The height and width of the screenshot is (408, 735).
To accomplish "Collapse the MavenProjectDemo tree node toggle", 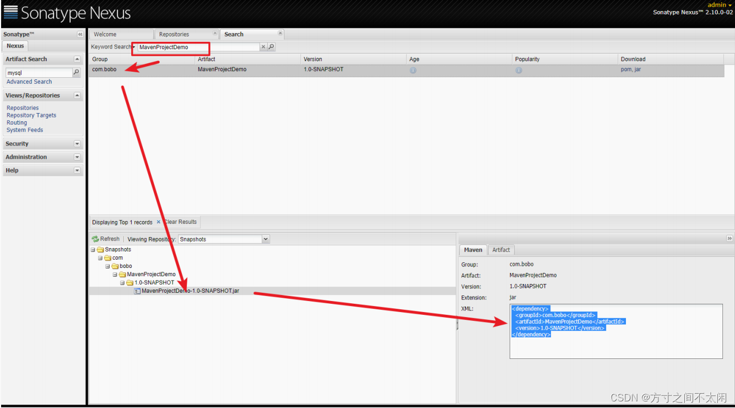I will 115,274.
